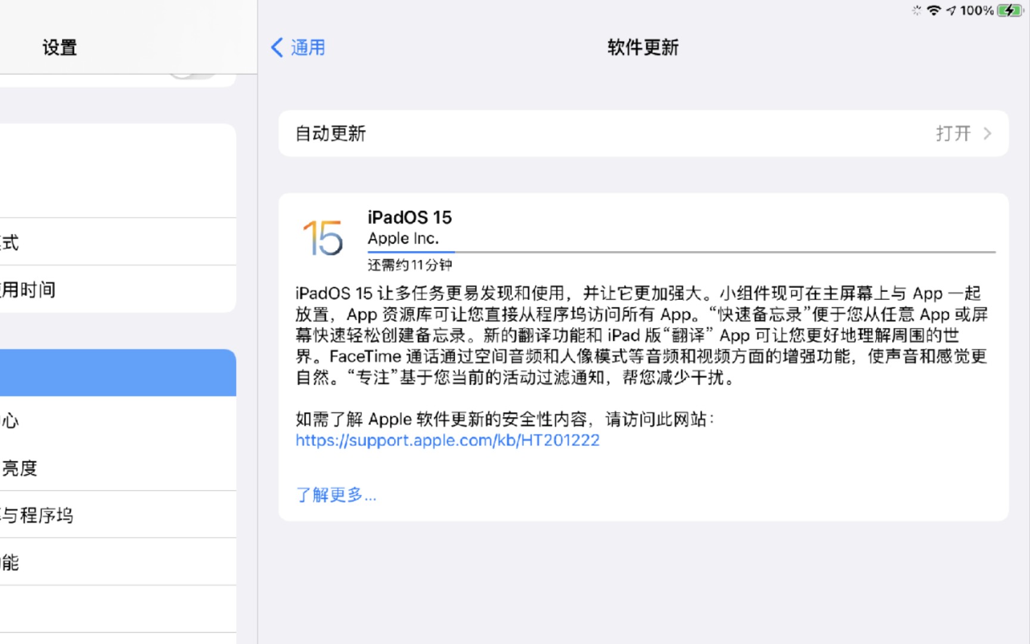Tap the 还需约11分钟 remaining time text

[409, 265]
